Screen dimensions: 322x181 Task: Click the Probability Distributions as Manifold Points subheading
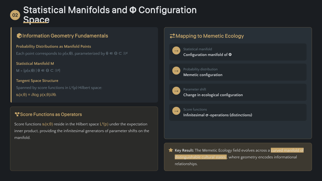click(x=54, y=47)
